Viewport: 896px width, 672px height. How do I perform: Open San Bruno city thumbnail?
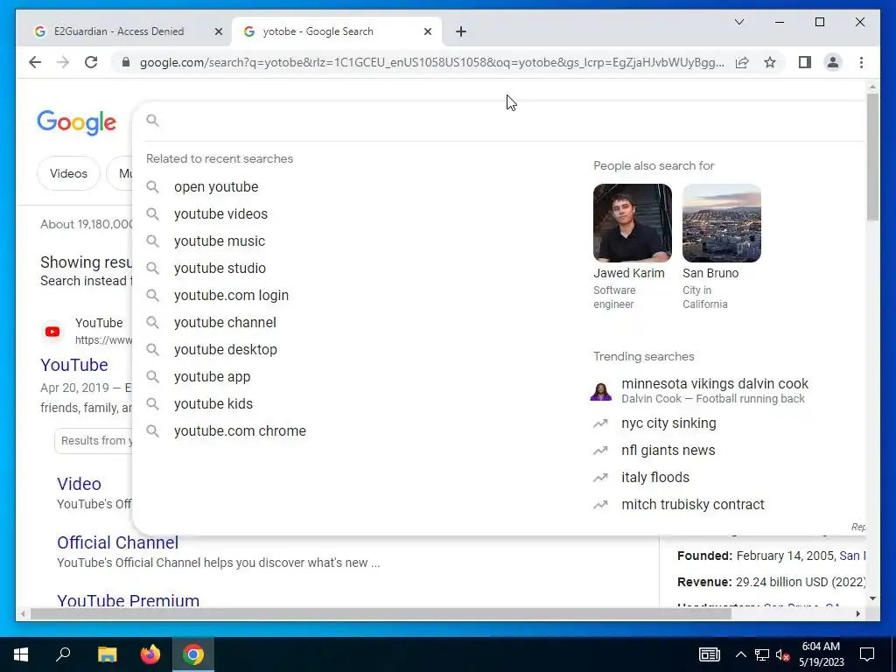pyautogui.click(x=722, y=223)
